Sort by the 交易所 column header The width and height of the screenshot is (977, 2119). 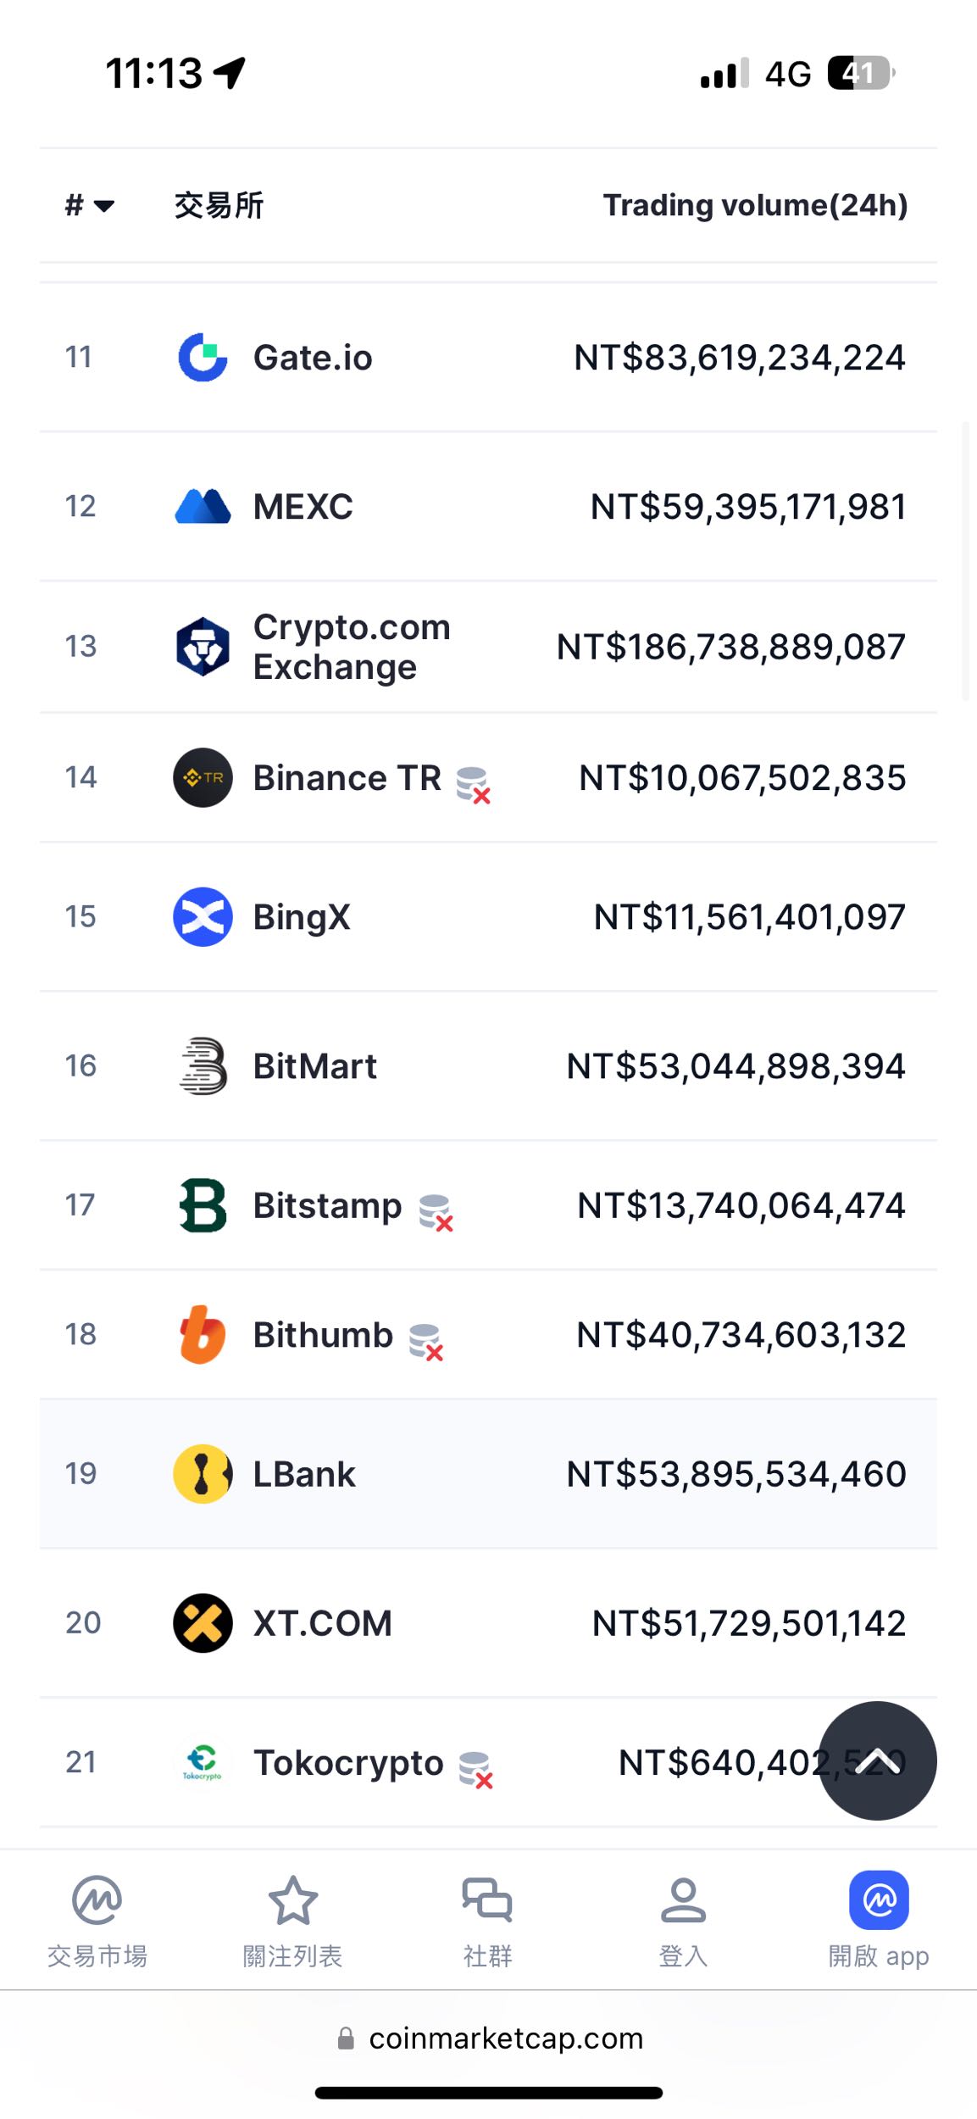pyautogui.click(x=219, y=205)
